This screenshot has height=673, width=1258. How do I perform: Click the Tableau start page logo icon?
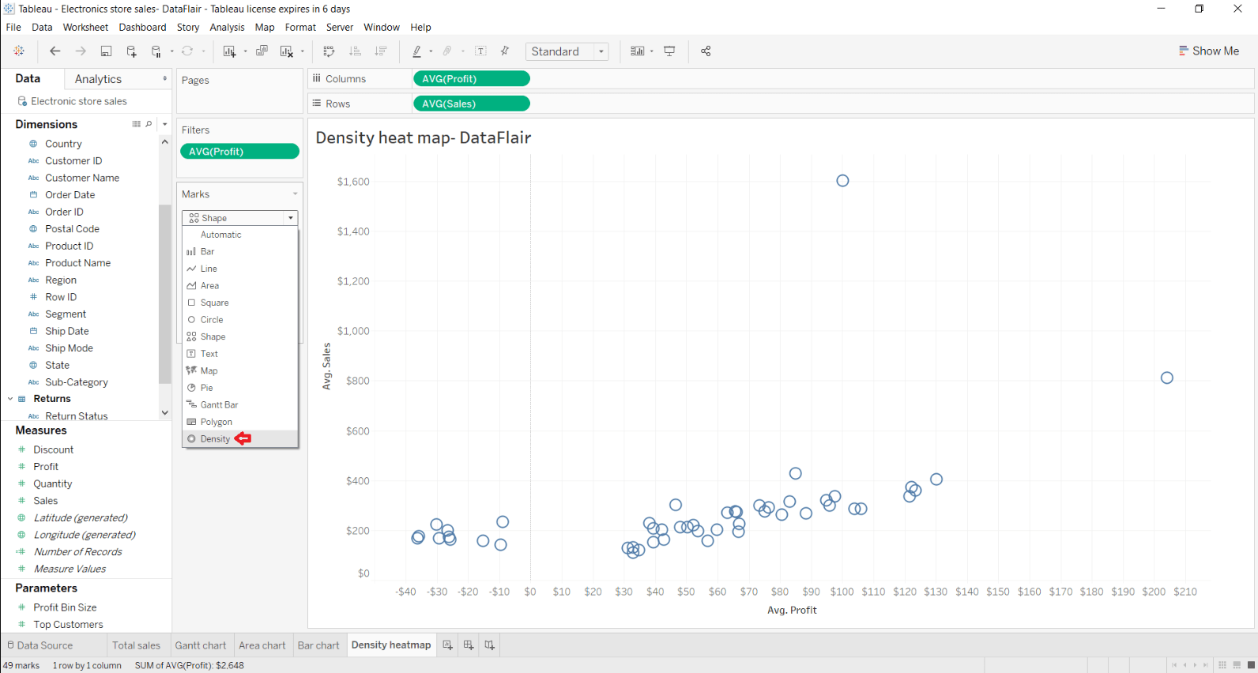[x=19, y=51]
